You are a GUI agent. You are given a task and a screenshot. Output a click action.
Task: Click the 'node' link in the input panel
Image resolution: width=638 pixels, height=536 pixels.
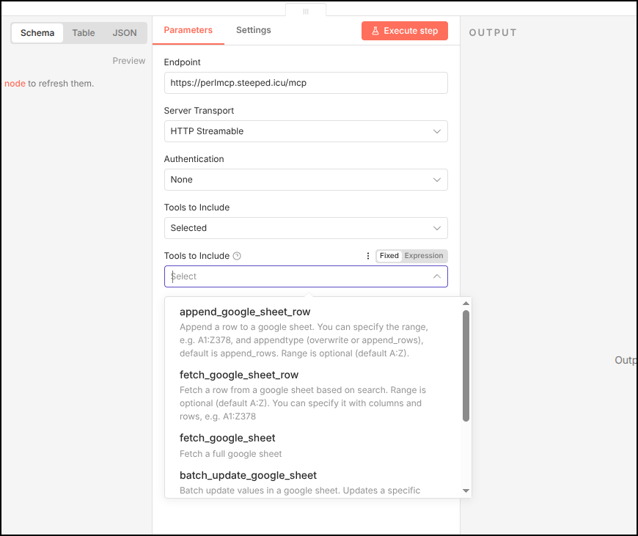(15, 84)
